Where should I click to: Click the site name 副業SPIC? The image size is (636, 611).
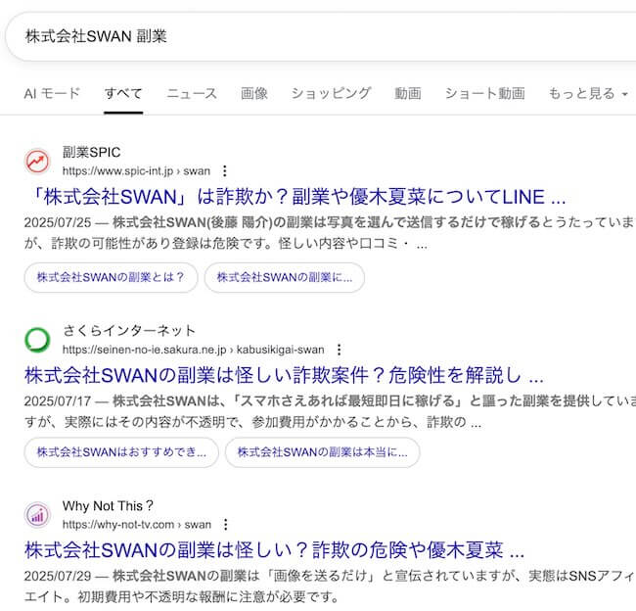coord(92,152)
